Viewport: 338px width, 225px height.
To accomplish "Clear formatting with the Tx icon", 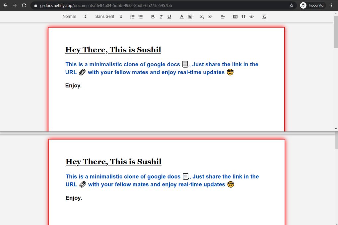I will (x=264, y=17).
